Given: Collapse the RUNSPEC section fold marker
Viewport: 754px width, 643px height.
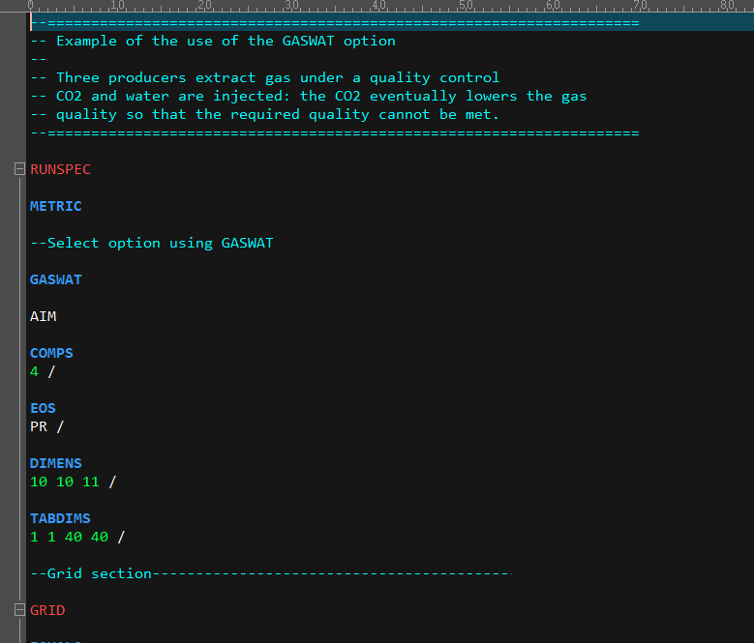Looking at the screenshot, I should tap(20, 169).
